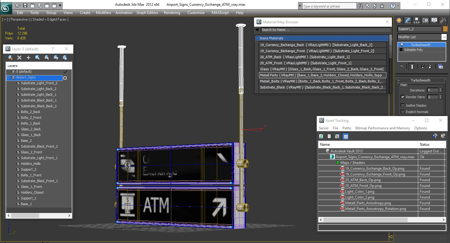Enable the Explicit Normals checkbox
The height and width of the screenshot is (243, 450).
[402, 112]
